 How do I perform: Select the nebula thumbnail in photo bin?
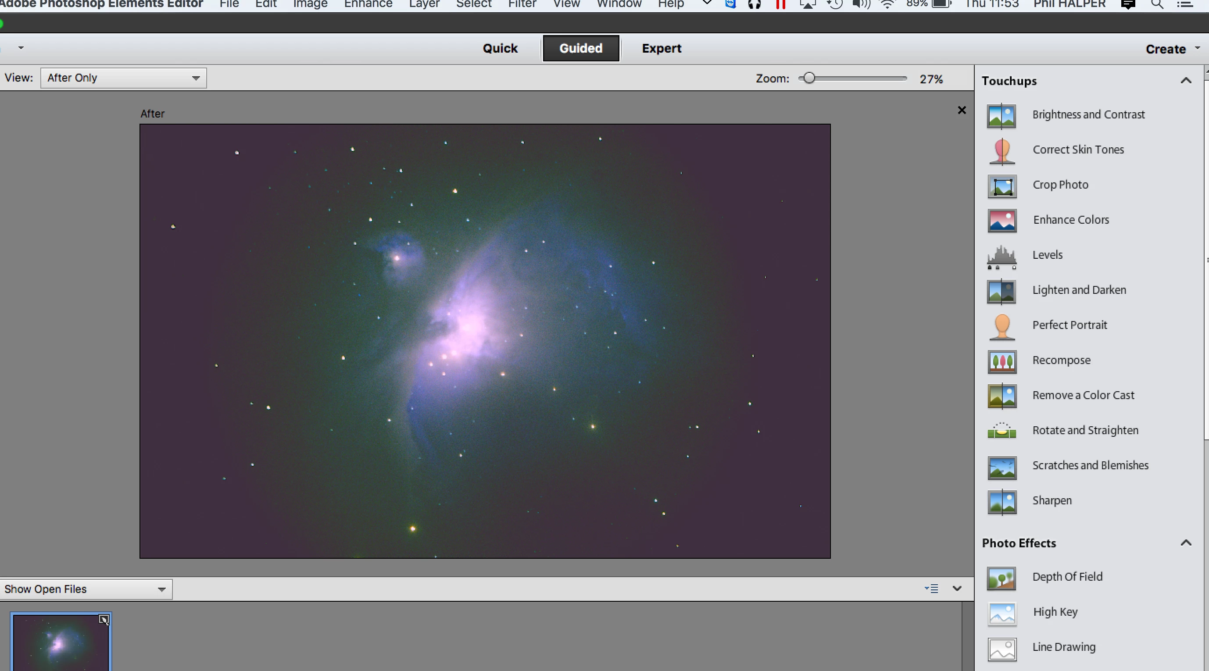click(61, 642)
